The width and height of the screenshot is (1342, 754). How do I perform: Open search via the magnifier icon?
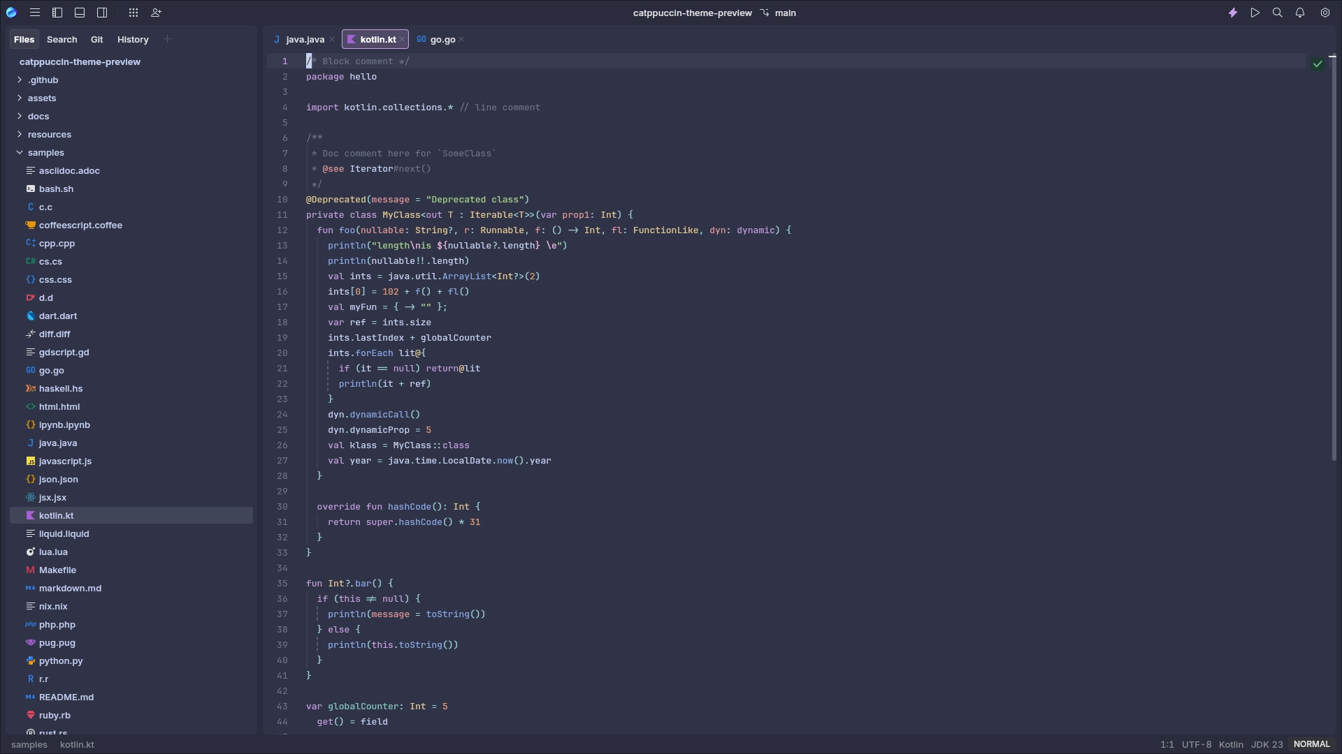tap(1277, 13)
